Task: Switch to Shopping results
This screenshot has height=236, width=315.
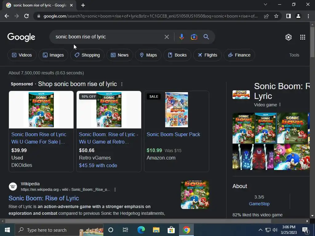Action: tap(87, 55)
